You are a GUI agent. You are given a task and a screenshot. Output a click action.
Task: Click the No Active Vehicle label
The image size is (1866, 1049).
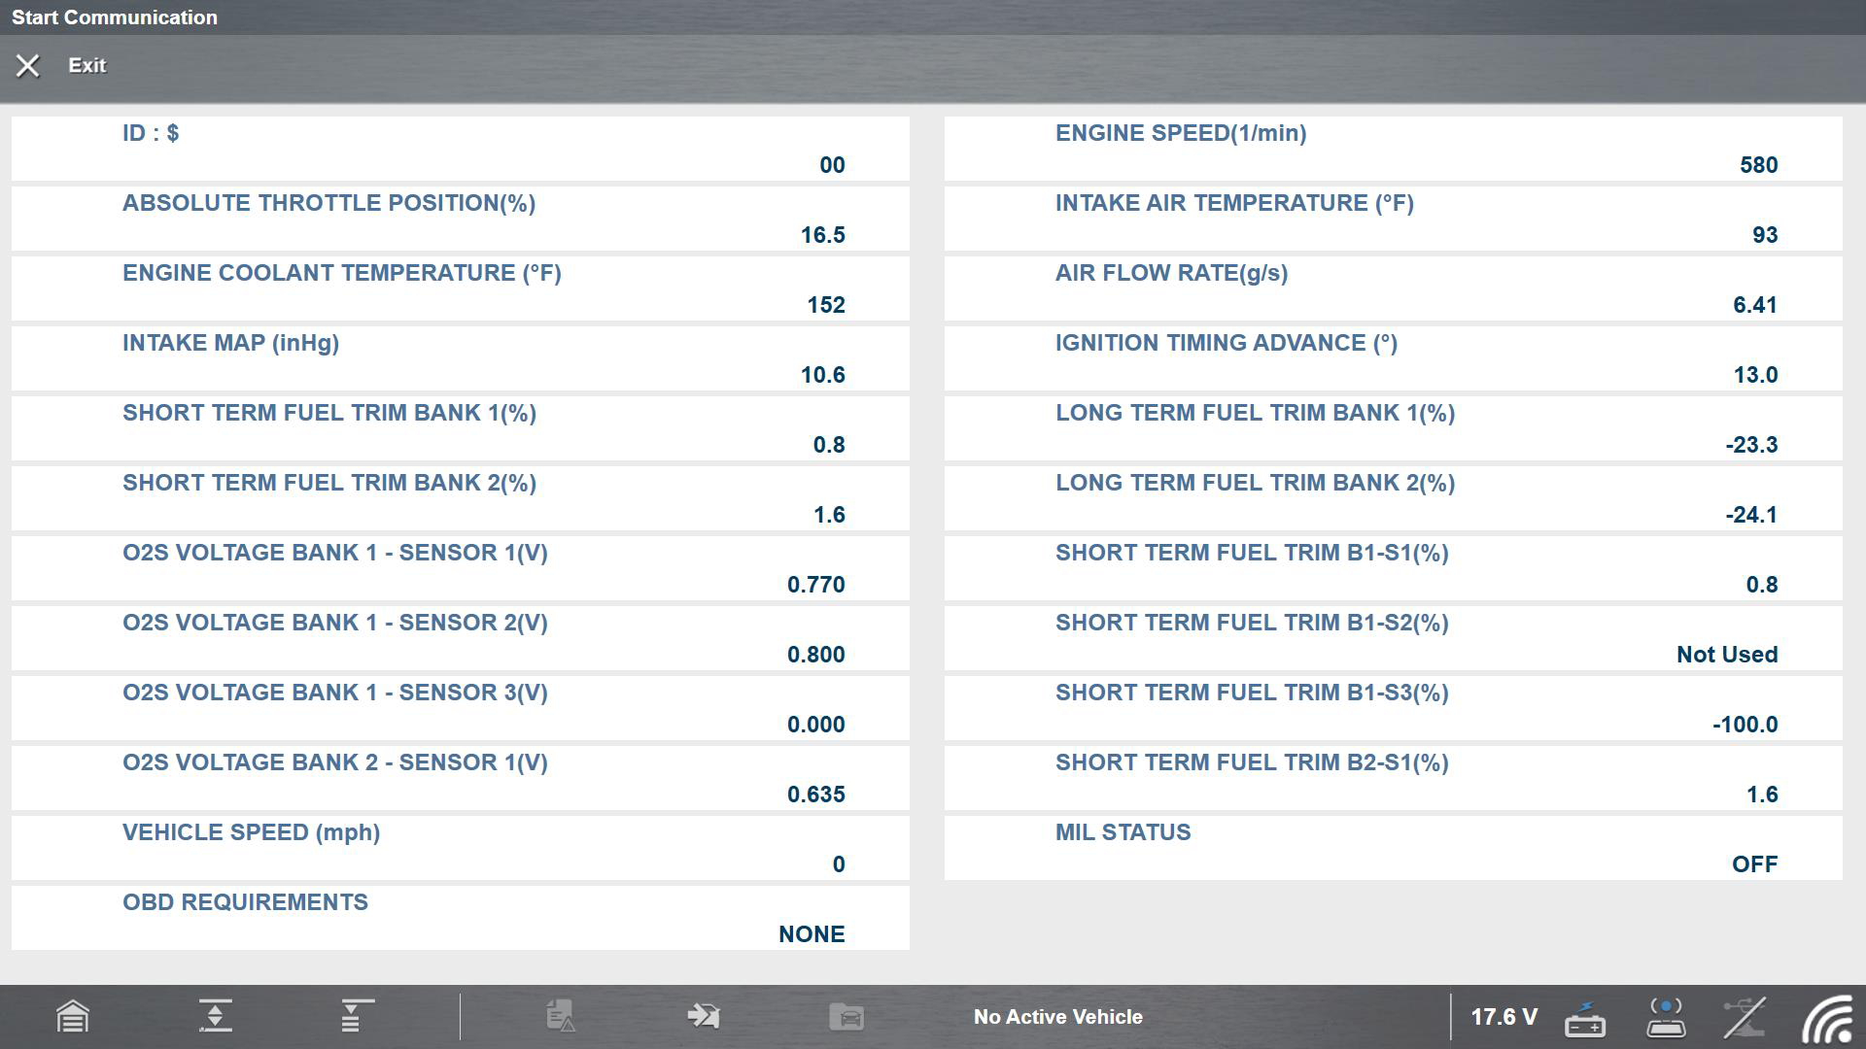1057,1017
